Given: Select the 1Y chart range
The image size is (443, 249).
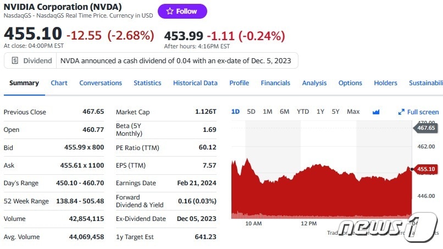Looking at the screenshot, I should (320, 112).
